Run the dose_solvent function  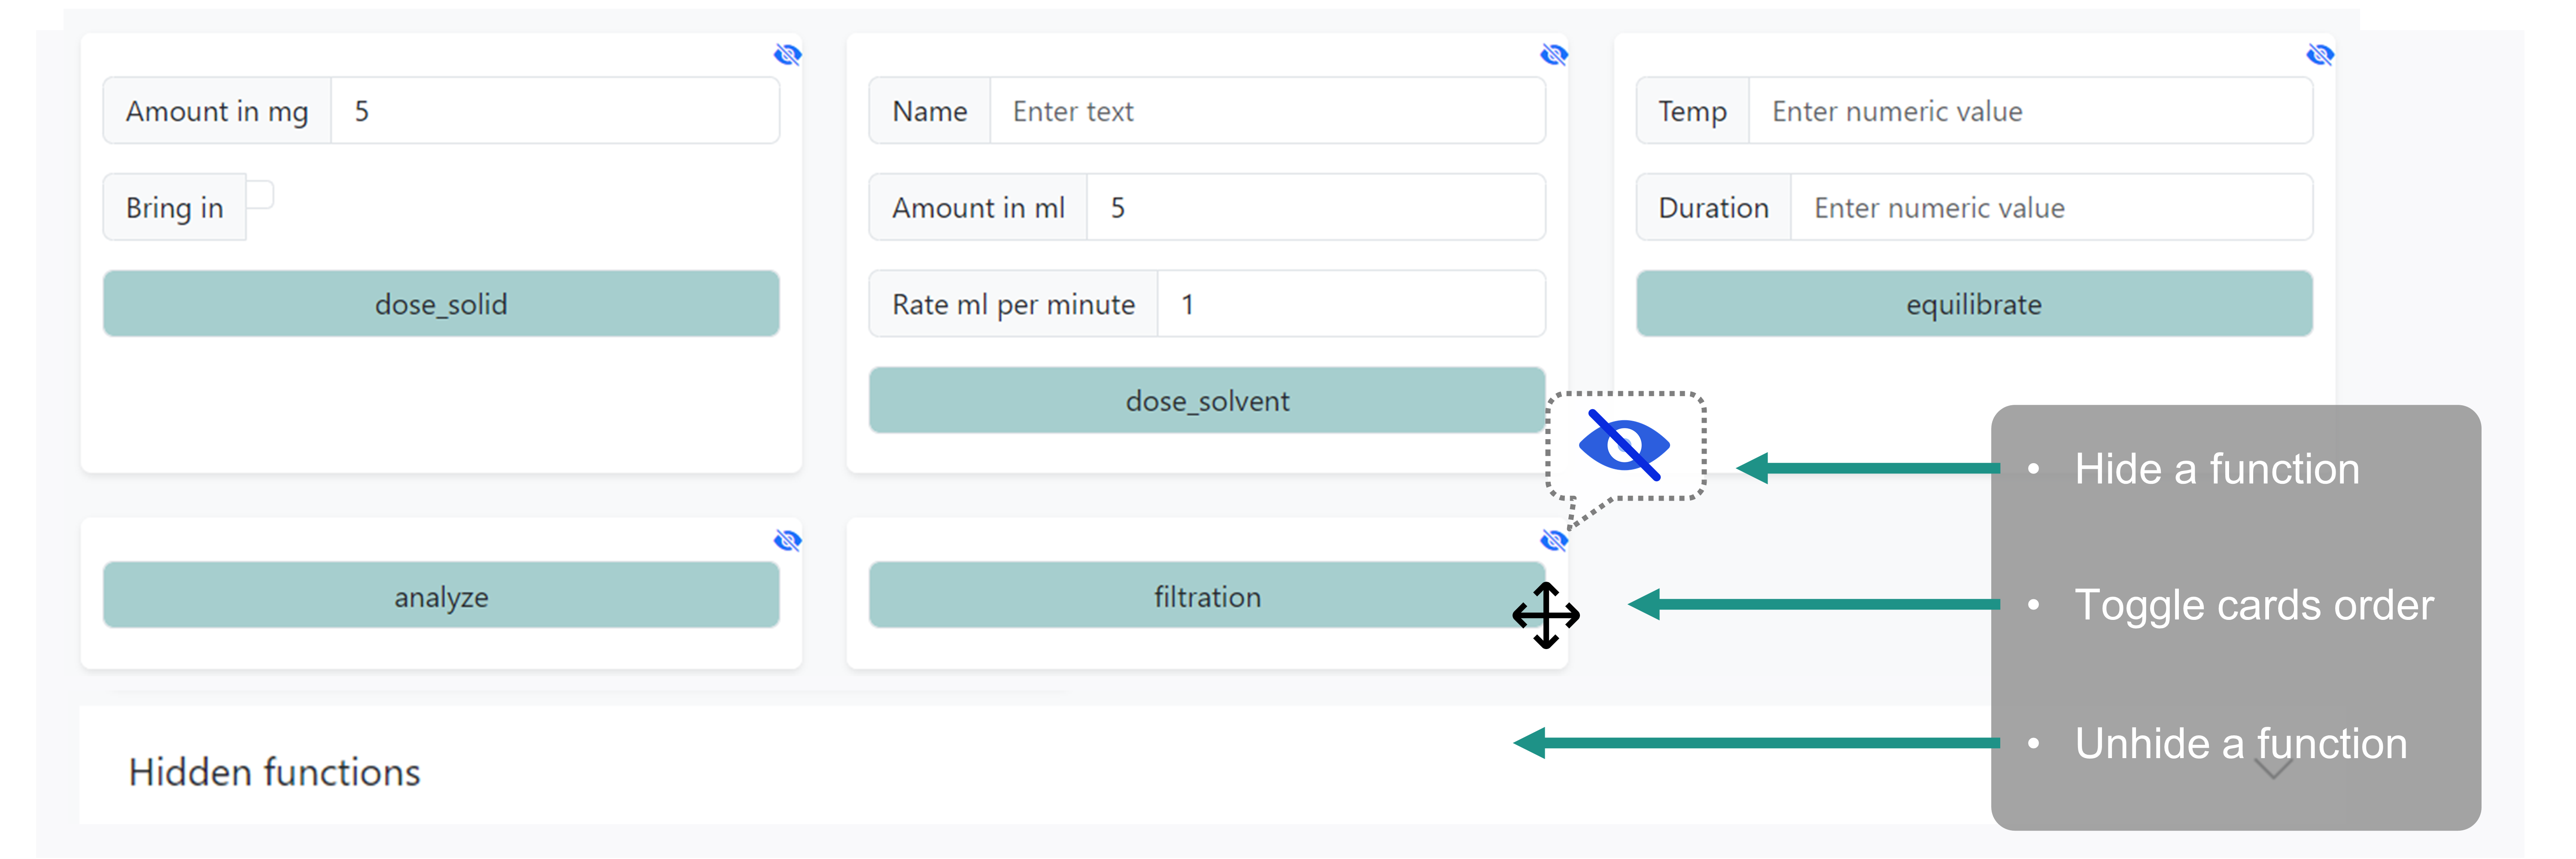[1207, 401]
